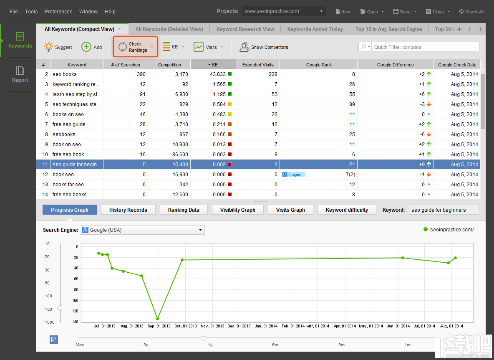The width and height of the screenshot is (494, 360).
Task: Open the Keyword difficulty panel
Action: [347, 210]
